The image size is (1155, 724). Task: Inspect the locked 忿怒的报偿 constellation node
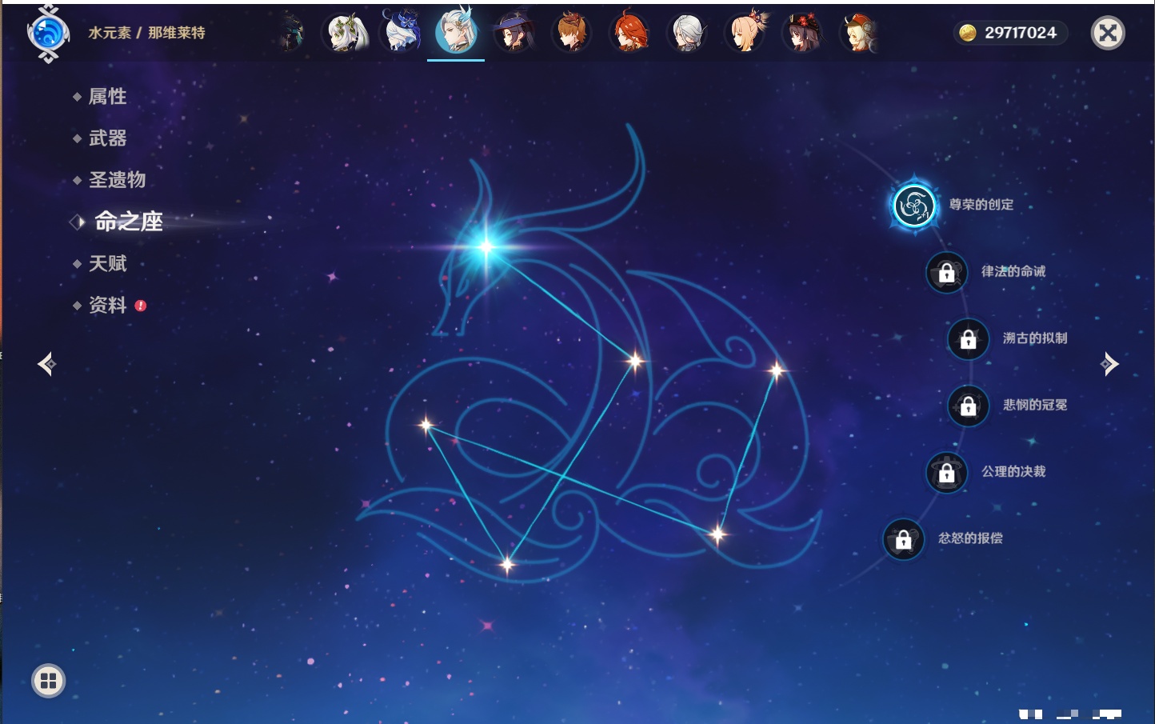[x=903, y=539]
